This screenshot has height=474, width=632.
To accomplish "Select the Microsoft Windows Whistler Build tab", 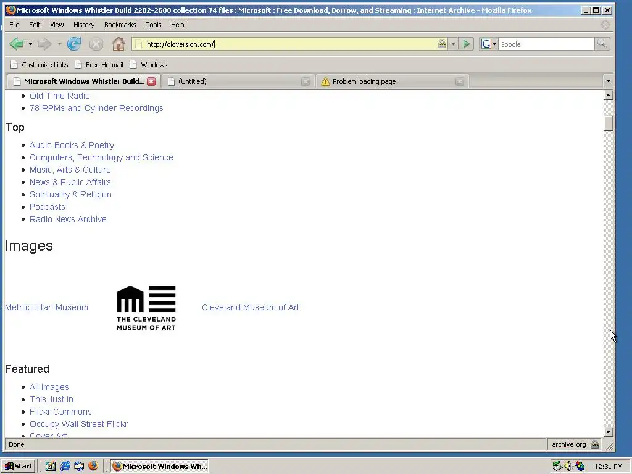I will click(x=84, y=81).
